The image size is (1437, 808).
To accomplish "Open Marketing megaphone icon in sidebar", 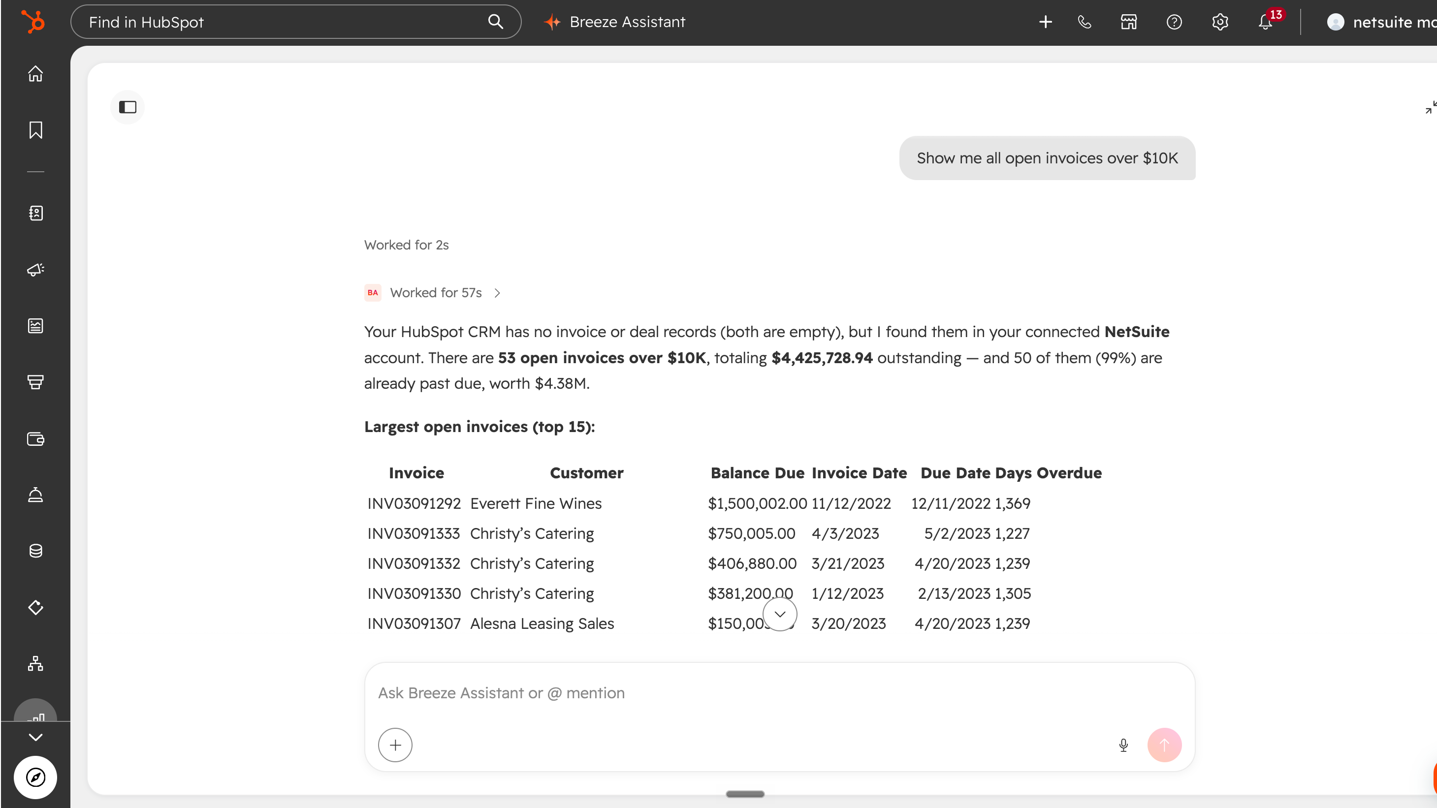I will (x=36, y=269).
